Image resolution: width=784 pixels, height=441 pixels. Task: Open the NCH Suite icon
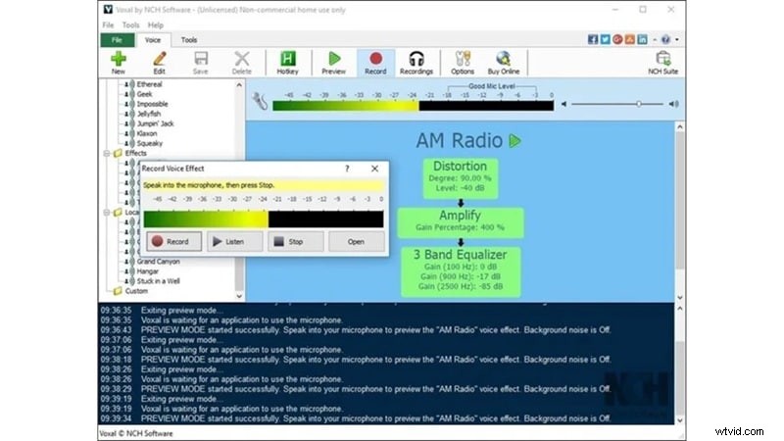coord(662,60)
